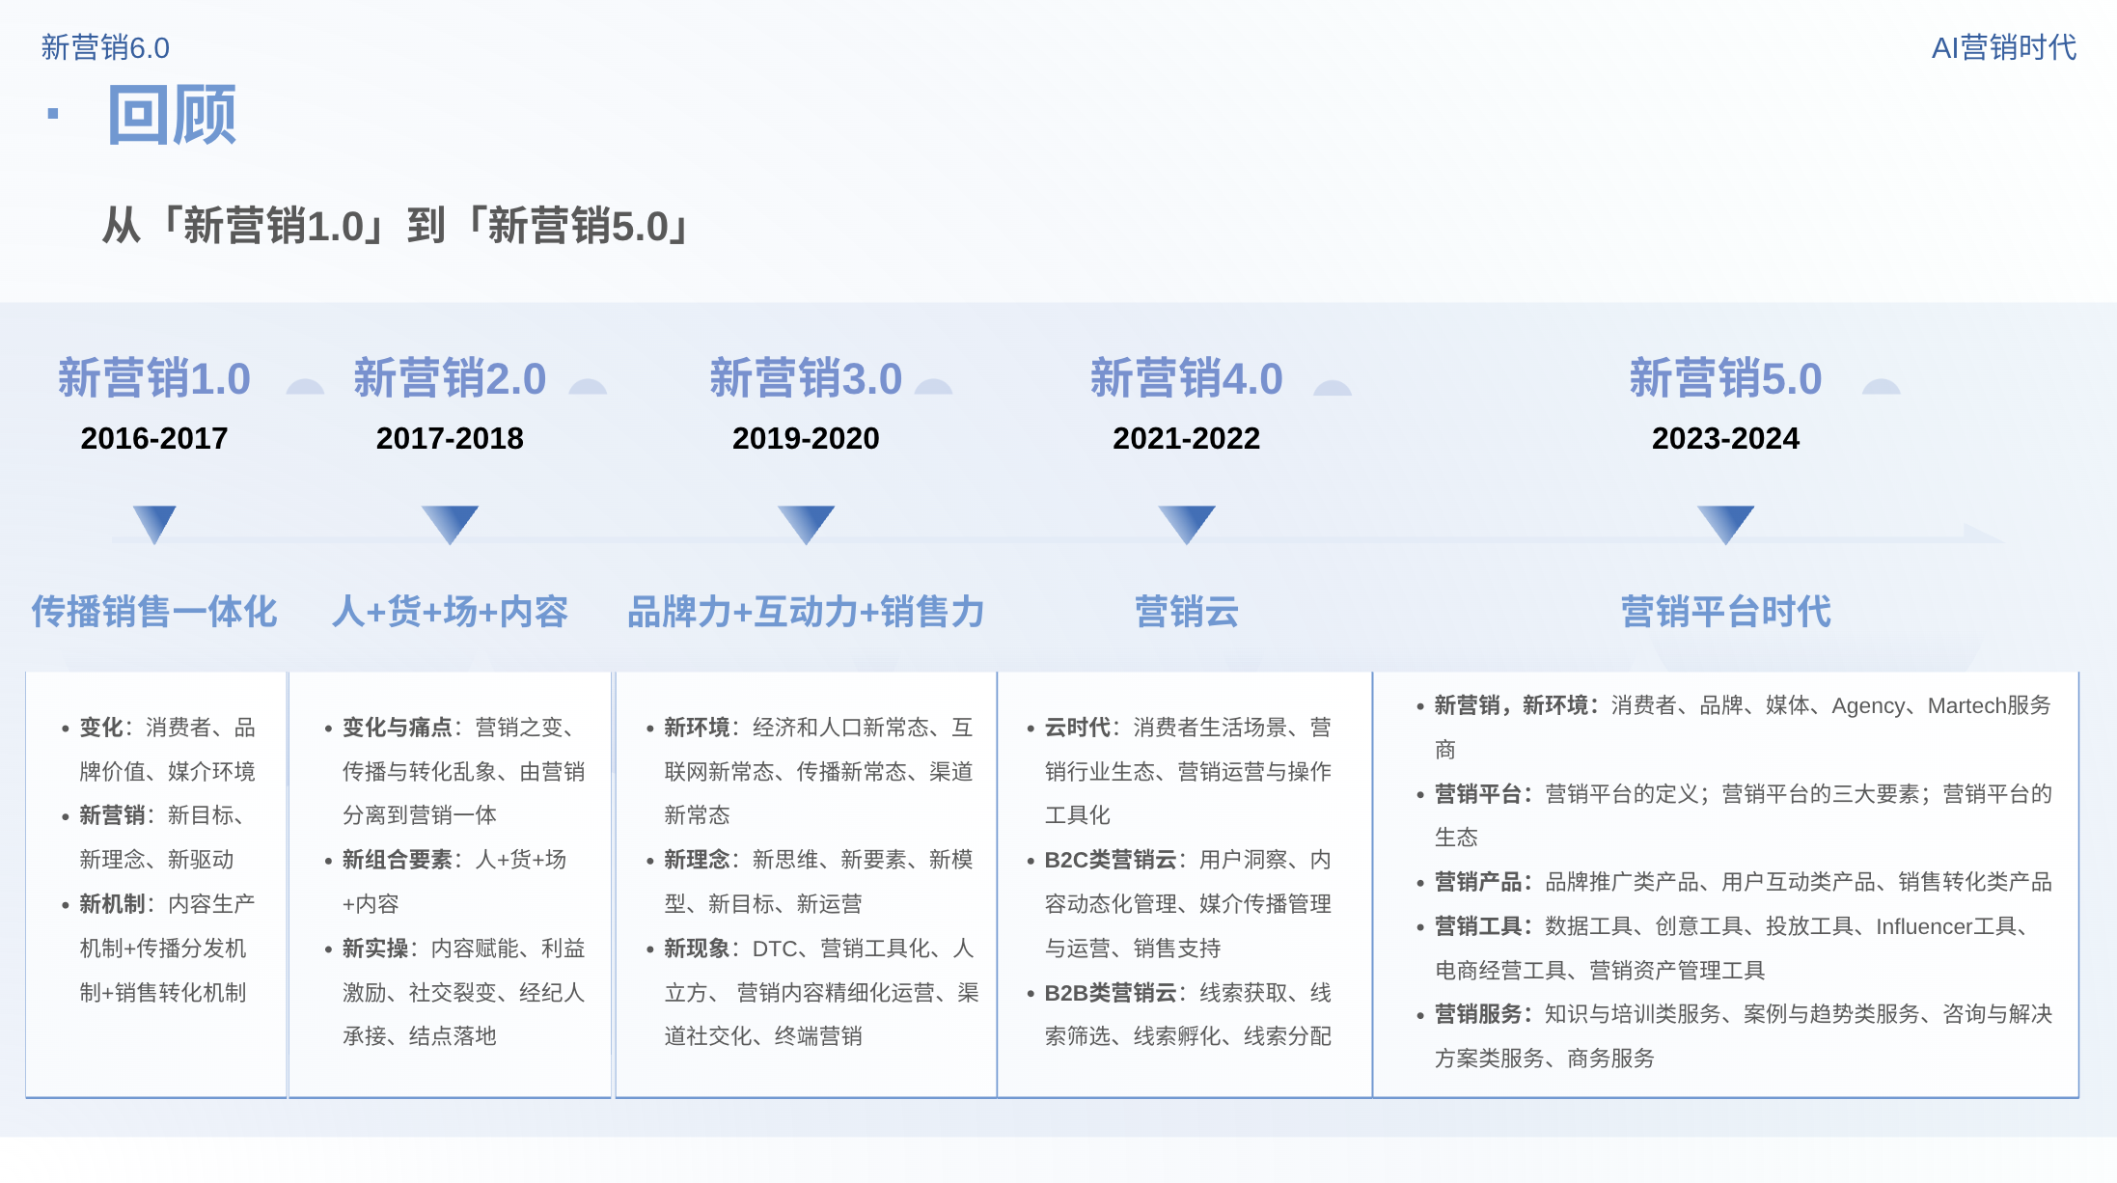Click the small square bullet before 回顾
Image resolution: width=2117 pixels, height=1183 pixels.
point(53,114)
